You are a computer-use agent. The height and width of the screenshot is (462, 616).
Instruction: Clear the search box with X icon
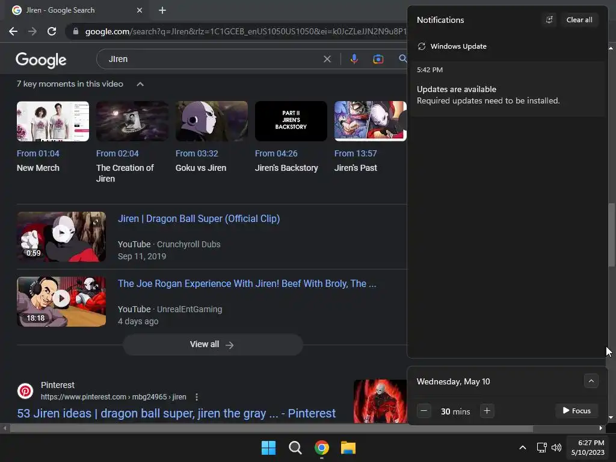click(x=327, y=59)
